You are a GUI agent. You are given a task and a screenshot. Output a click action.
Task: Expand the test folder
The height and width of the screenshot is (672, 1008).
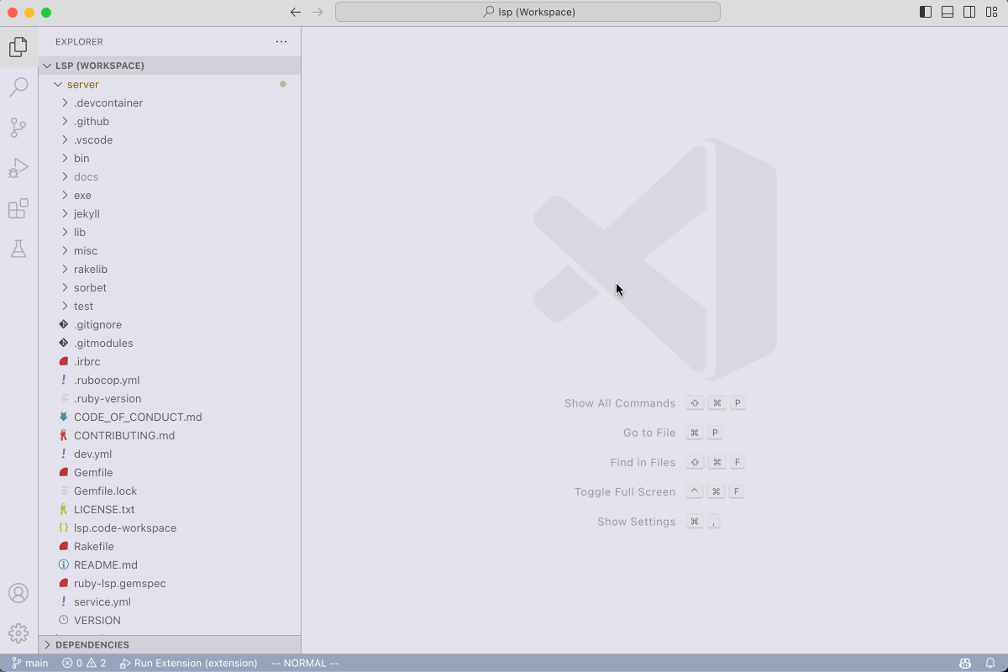click(170, 306)
